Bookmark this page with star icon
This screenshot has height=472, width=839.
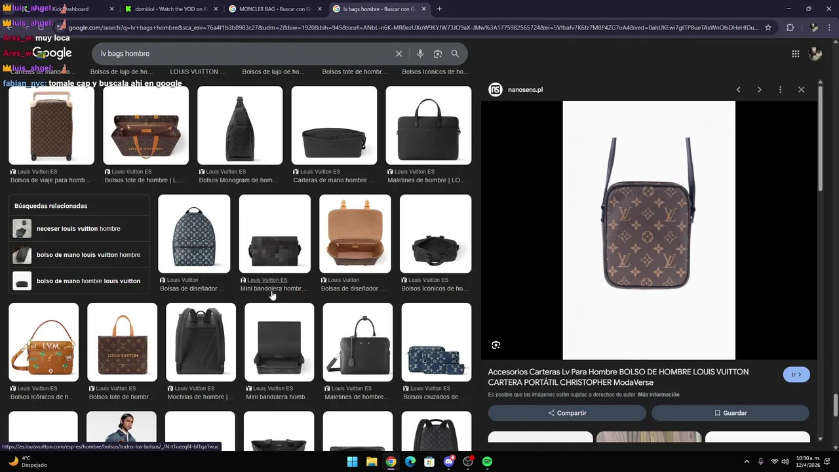tap(768, 28)
